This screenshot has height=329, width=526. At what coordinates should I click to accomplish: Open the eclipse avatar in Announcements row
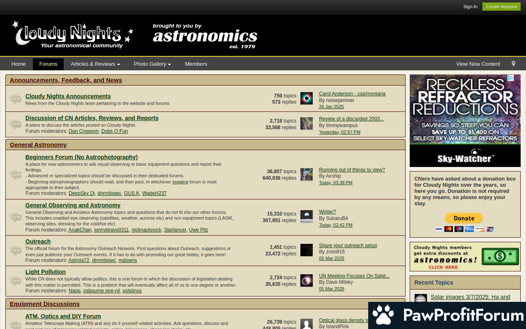tap(307, 98)
